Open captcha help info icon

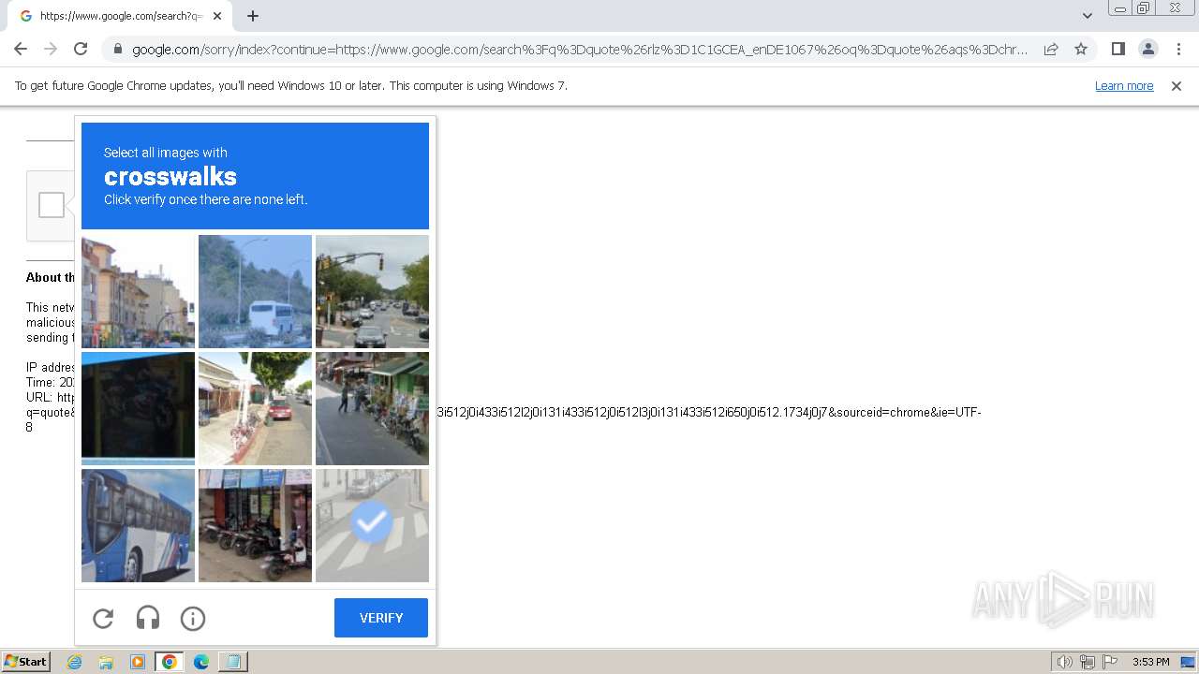(x=193, y=618)
